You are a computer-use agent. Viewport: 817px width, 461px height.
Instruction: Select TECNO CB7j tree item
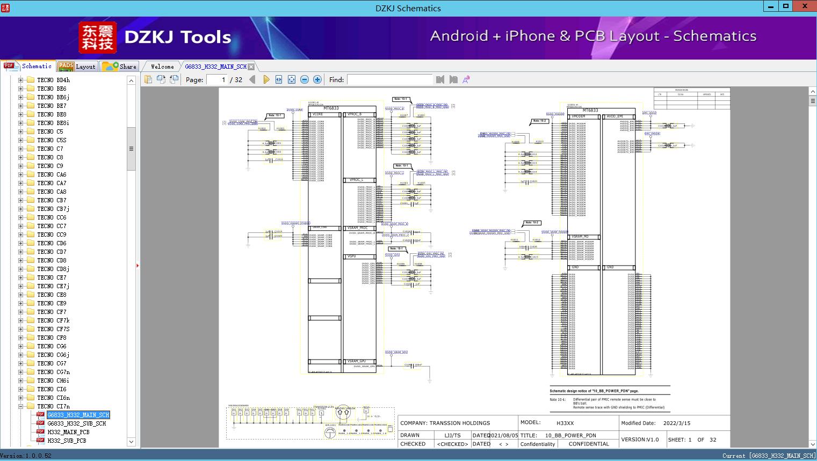pos(53,209)
